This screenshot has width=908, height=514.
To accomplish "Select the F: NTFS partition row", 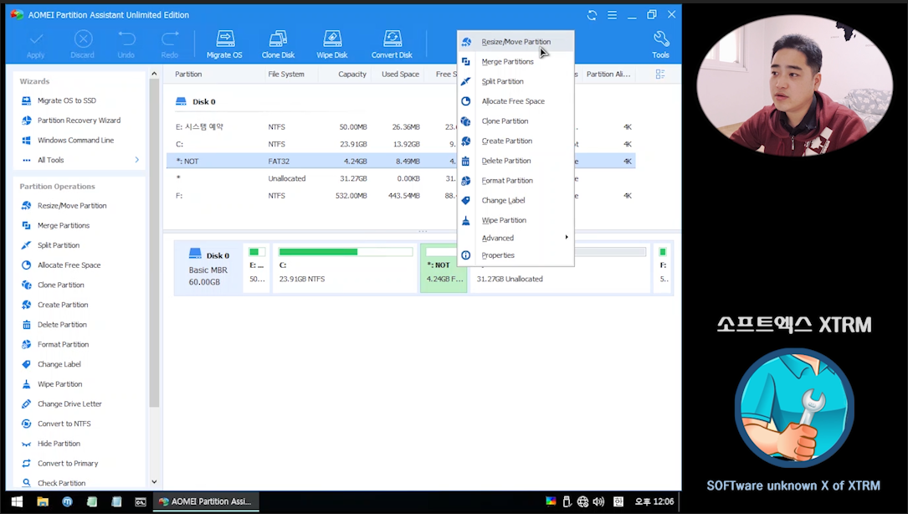I will (x=401, y=196).
